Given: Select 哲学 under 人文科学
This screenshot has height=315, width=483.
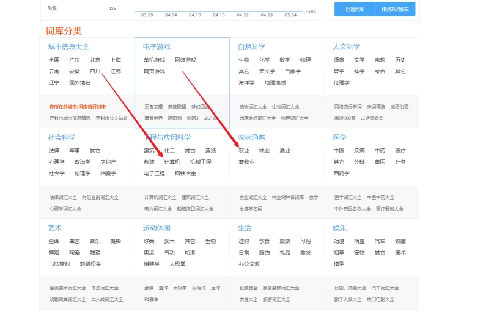Looking at the screenshot, I should (339, 71).
